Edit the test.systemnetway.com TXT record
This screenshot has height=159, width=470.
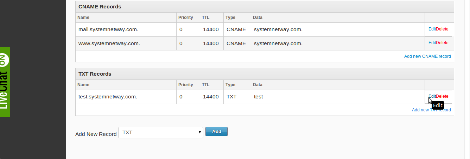pyautogui.click(x=432, y=96)
